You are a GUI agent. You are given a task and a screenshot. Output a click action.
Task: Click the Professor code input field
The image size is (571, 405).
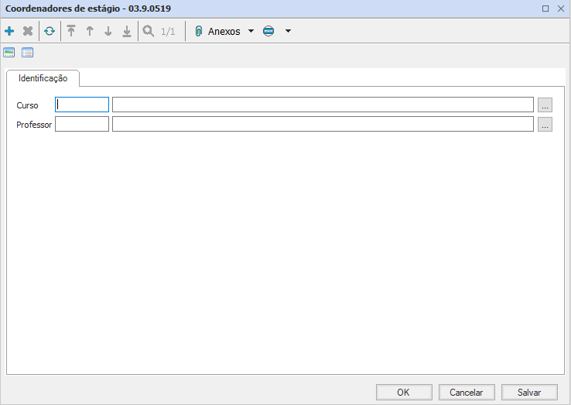coord(82,124)
